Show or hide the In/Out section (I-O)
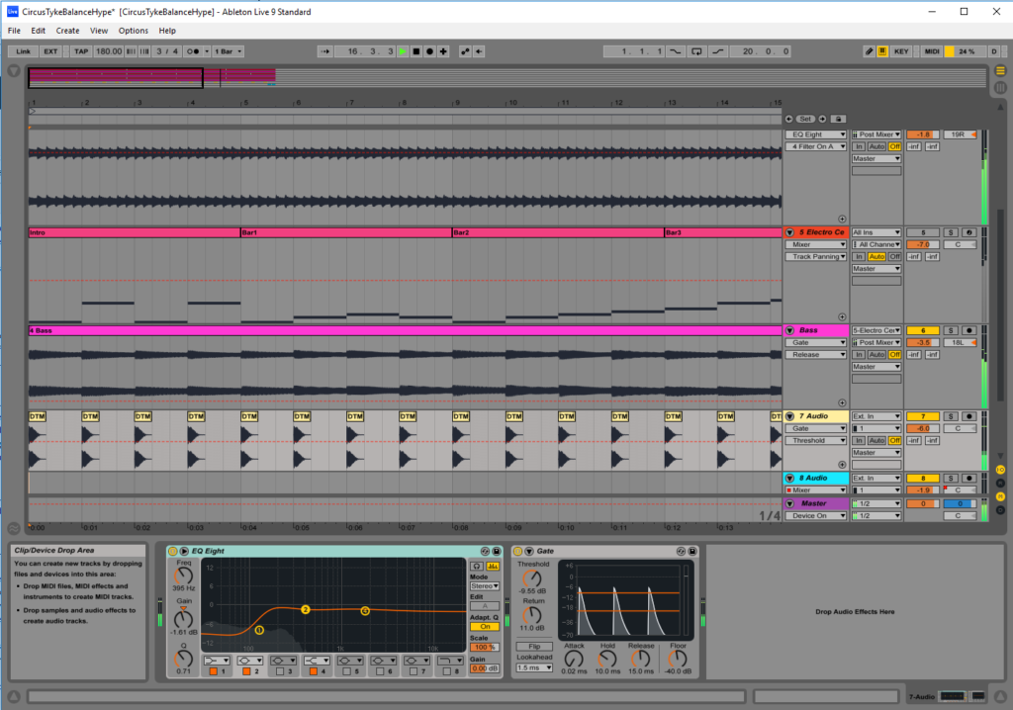This screenshot has width=1013, height=710. tap(1000, 470)
